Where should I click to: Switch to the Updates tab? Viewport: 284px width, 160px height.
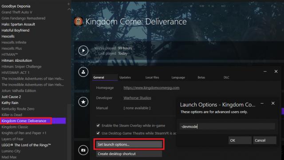pos(125,77)
